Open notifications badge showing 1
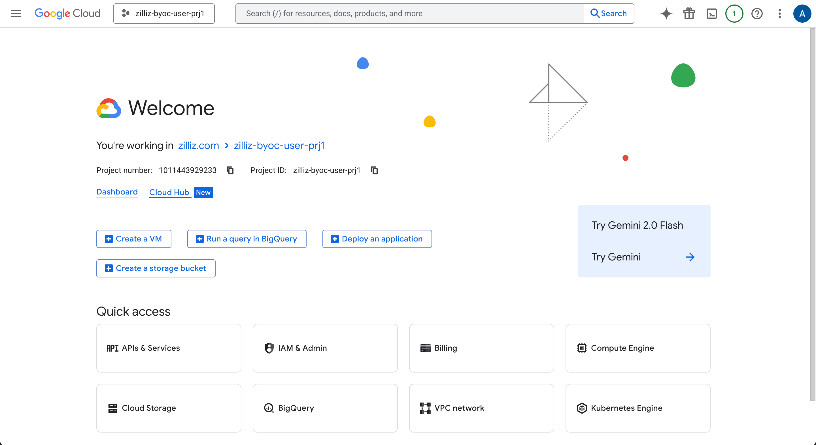The image size is (816, 445). point(734,14)
